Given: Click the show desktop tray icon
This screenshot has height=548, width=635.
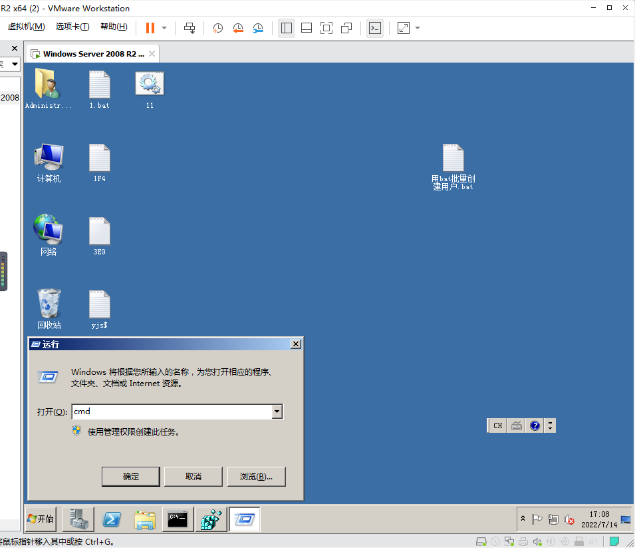Looking at the screenshot, I should coord(625,519).
